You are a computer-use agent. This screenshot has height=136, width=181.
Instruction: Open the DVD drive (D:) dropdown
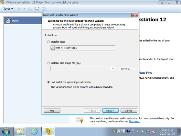83,48
